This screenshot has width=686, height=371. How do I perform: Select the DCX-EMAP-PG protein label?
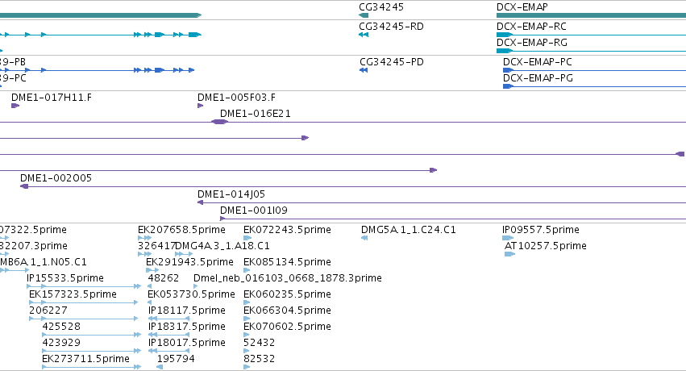coord(538,78)
